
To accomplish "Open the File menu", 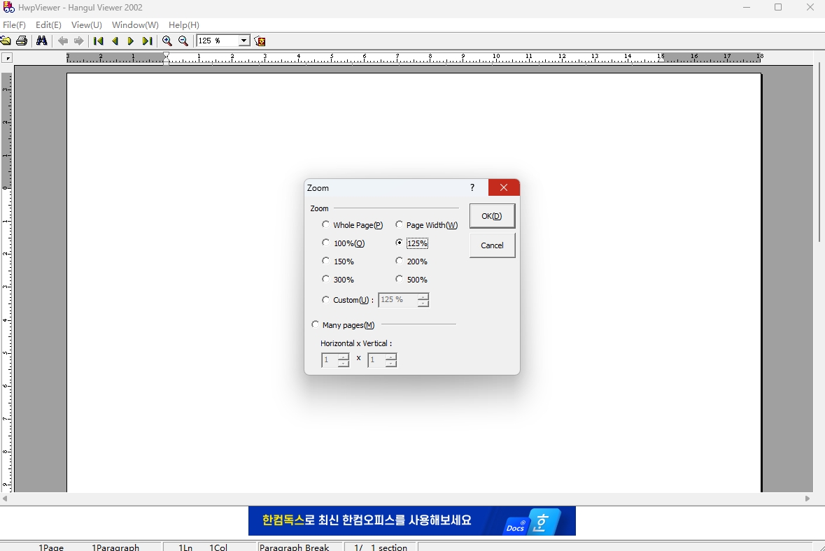I will [x=14, y=24].
